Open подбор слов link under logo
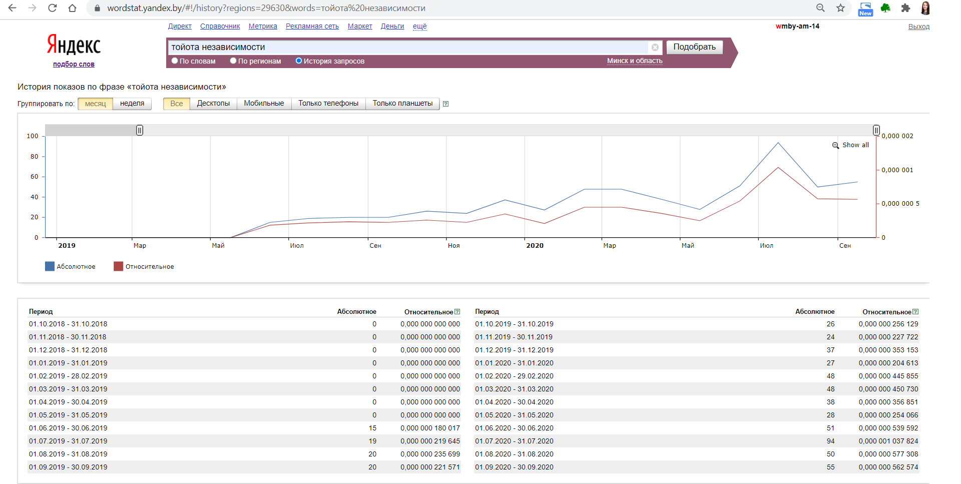The width and height of the screenshot is (961, 484). [74, 64]
